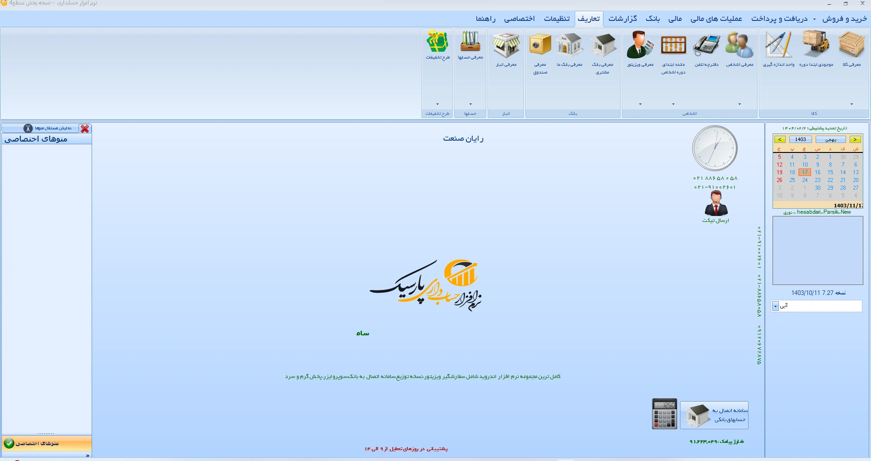Click the نسخه 1403/10/11 7.27 version text

coord(818,293)
